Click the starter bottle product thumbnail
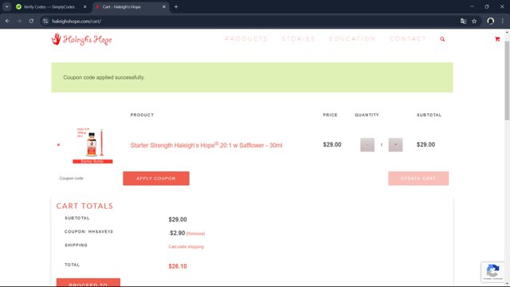This screenshot has width=510, height=287. pos(92,145)
